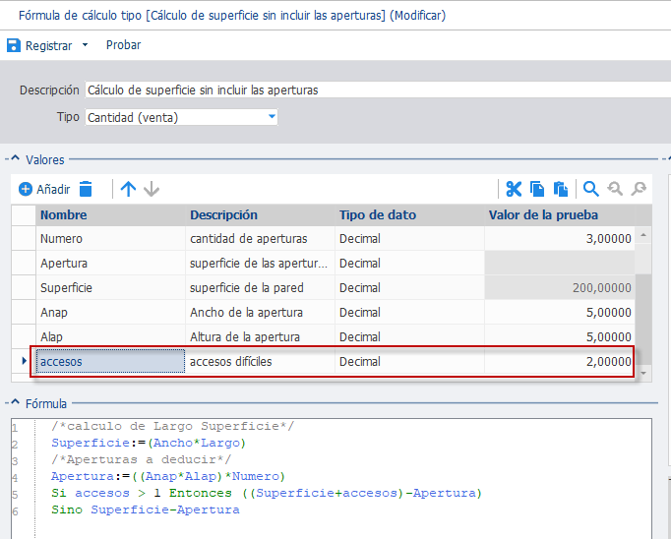
Task: Click Decimal type in accesos row
Action: pyautogui.click(x=409, y=362)
